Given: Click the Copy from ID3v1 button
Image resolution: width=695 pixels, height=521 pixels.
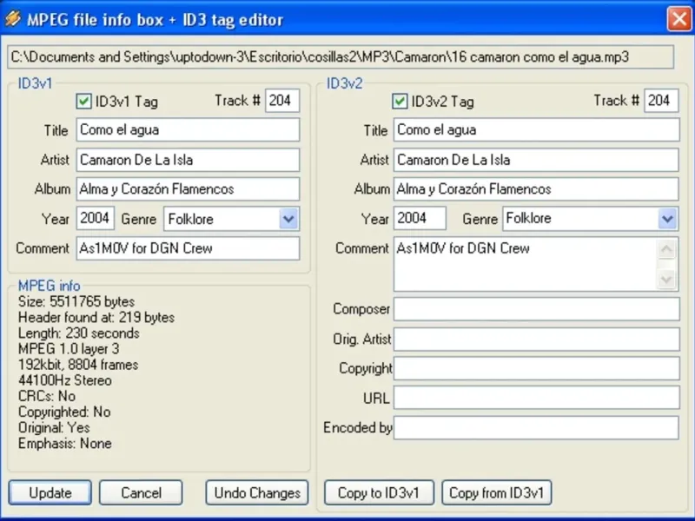Looking at the screenshot, I should click(x=497, y=492).
